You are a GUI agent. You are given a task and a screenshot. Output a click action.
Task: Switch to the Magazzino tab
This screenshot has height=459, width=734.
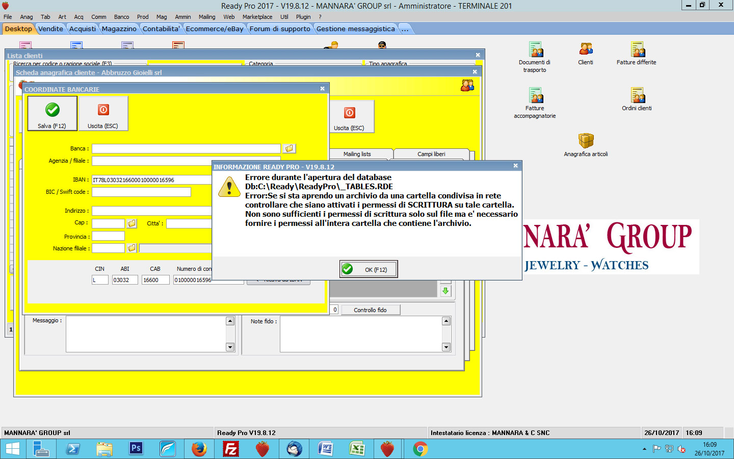click(x=119, y=29)
